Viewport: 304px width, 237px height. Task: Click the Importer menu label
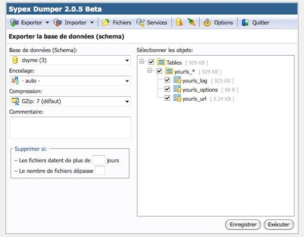[75, 23]
